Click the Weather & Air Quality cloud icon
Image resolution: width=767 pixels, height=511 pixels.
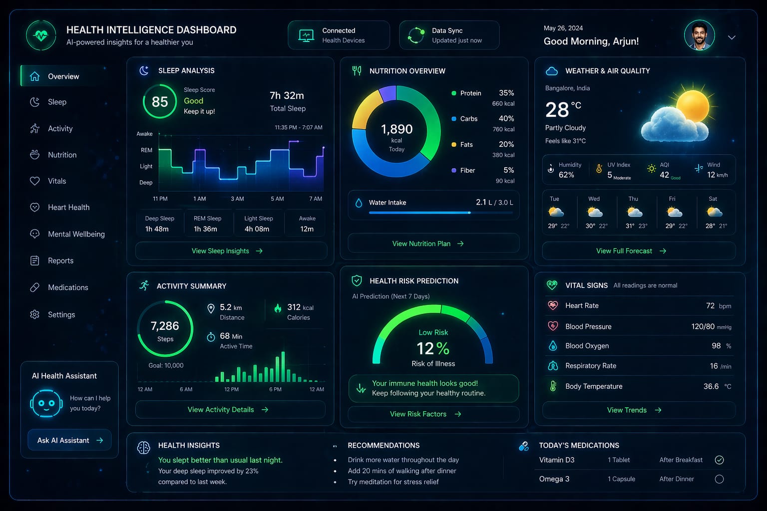552,71
